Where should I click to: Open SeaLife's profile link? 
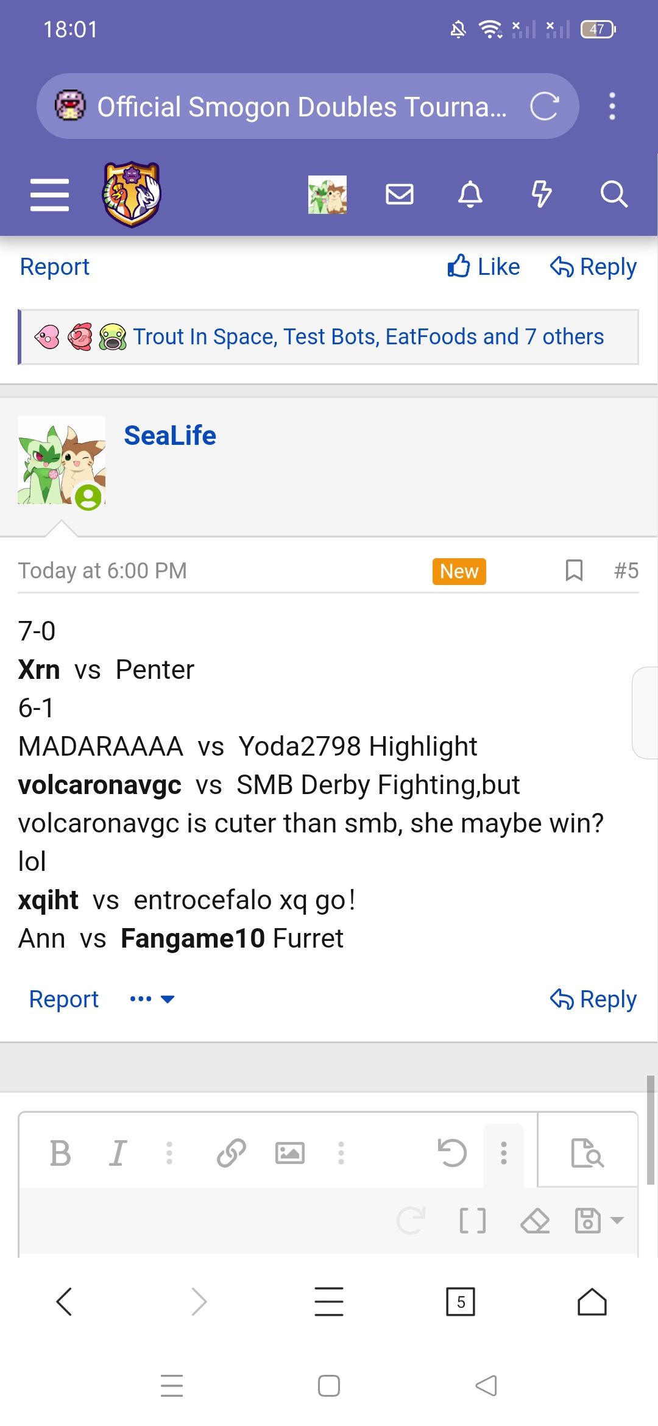(x=170, y=435)
